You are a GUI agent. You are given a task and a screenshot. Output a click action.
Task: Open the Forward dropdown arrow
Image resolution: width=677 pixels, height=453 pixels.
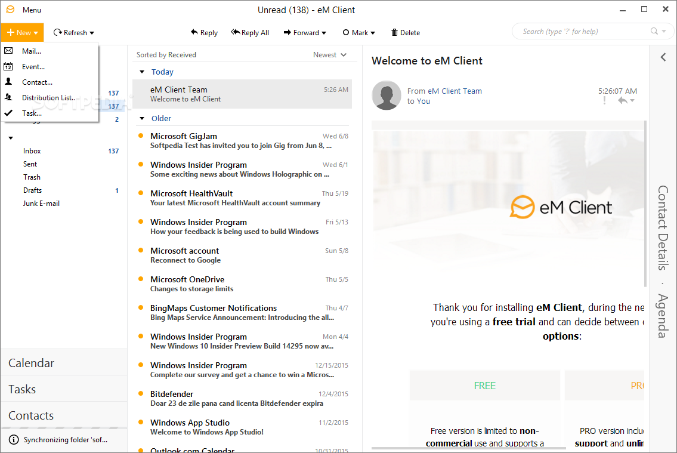[324, 33]
